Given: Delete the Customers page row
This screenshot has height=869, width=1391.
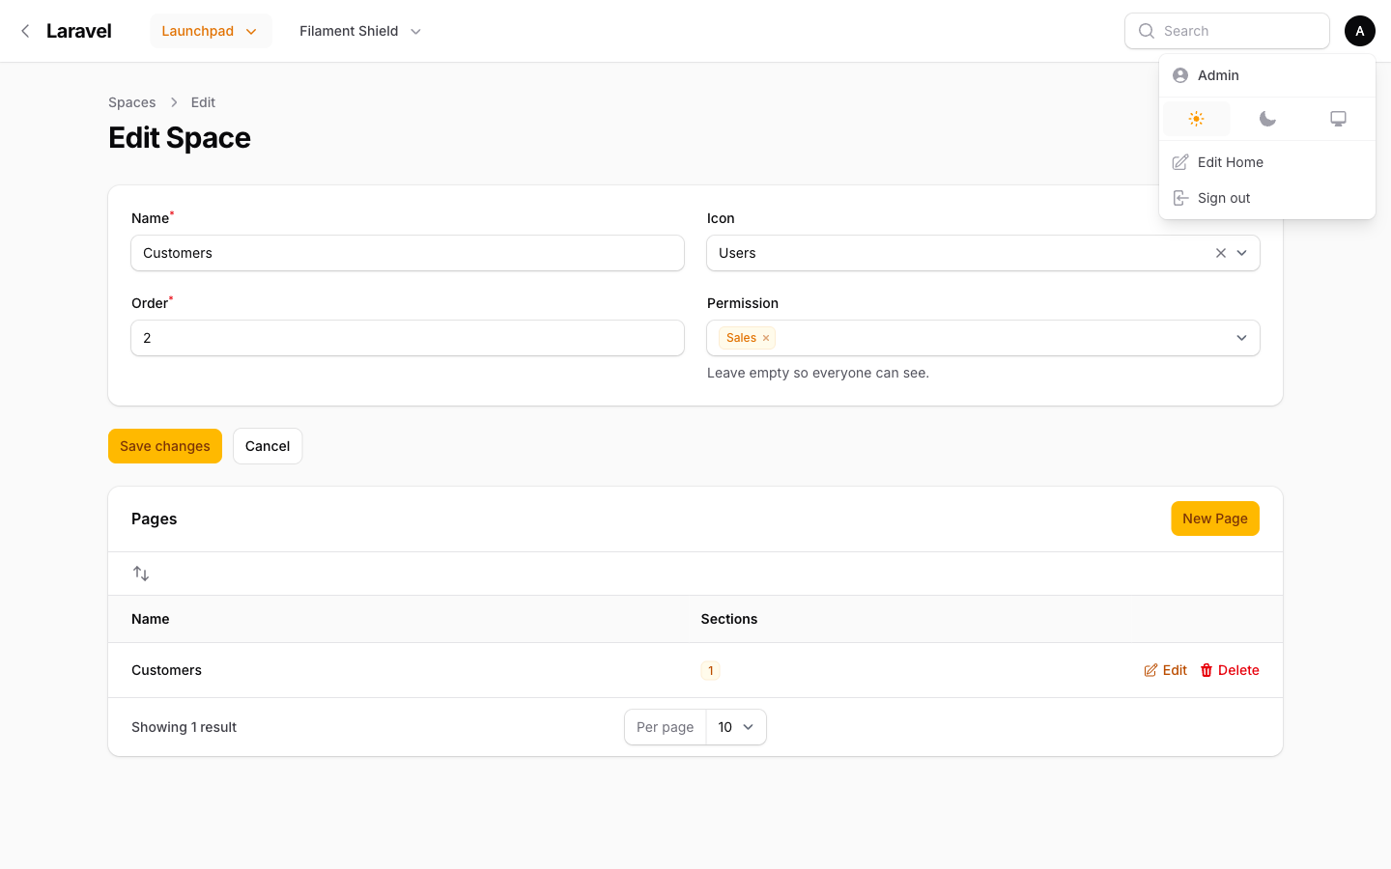Looking at the screenshot, I should [1230, 670].
